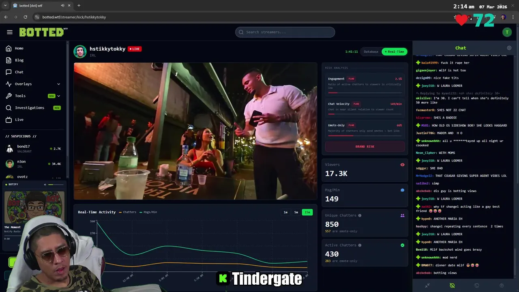
Task: Click the Emote-Only risk card
Action: coord(365,129)
